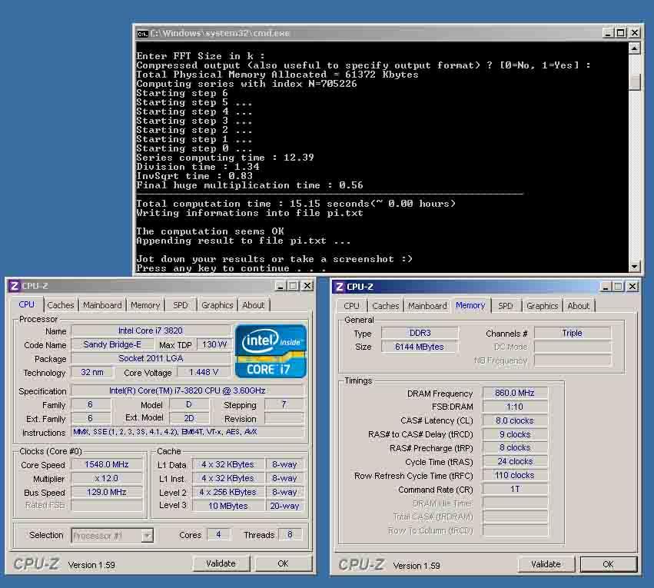Open the About tab in left CPU-Z window
This screenshot has height=588, width=654.
pyautogui.click(x=253, y=305)
